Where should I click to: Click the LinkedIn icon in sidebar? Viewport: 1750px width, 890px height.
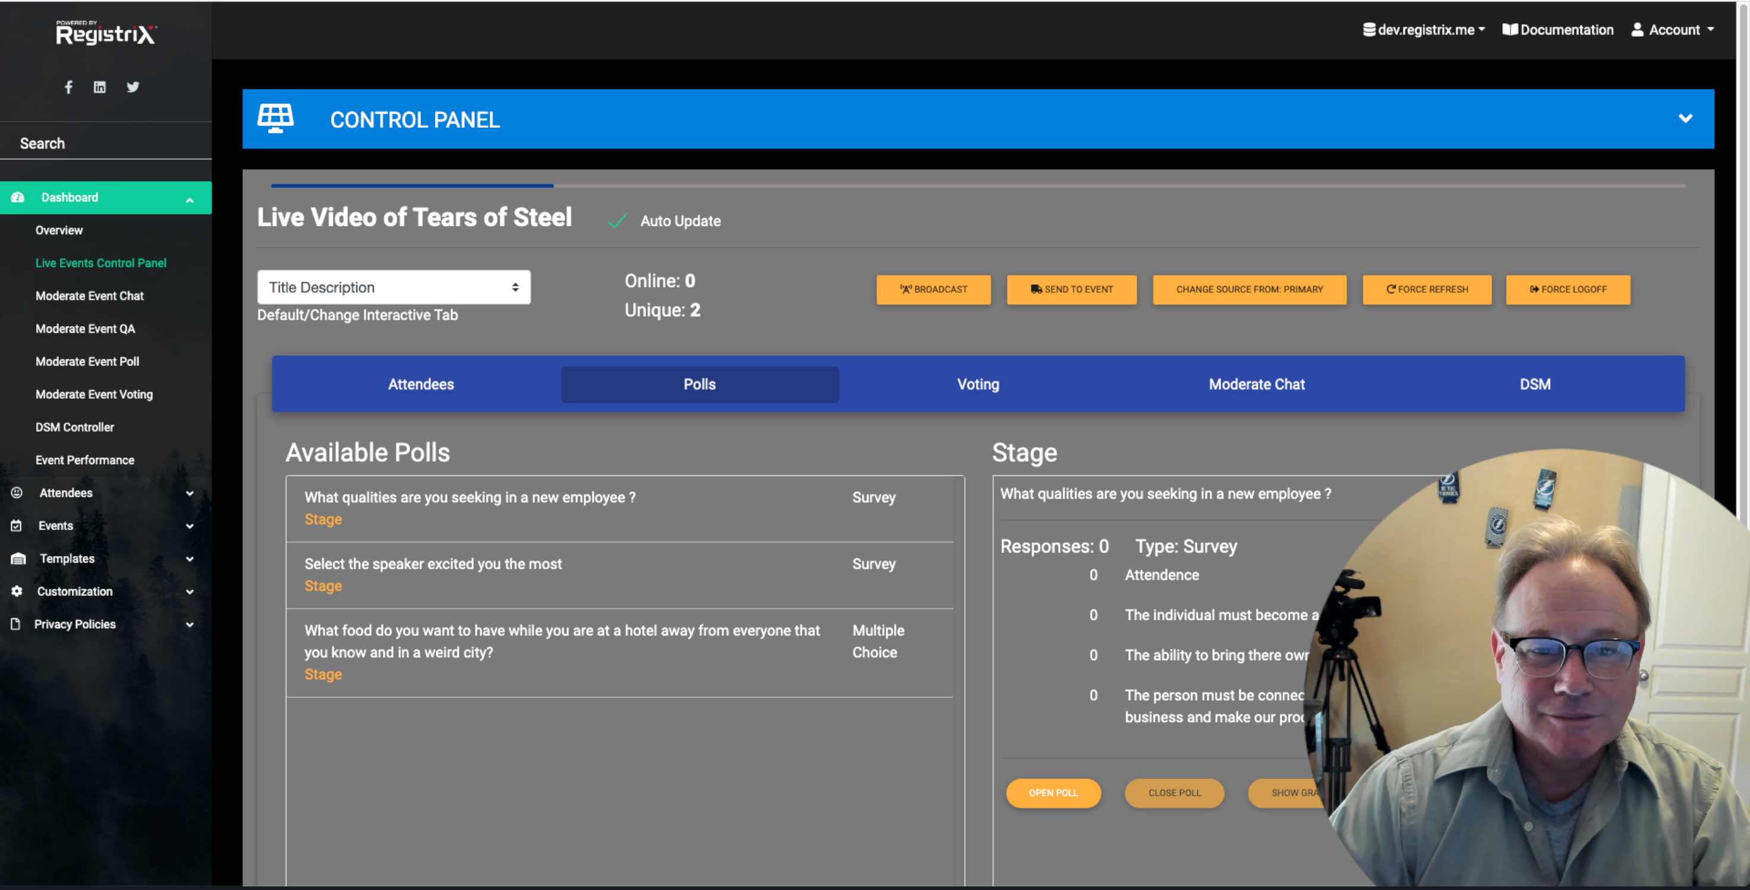click(x=100, y=87)
